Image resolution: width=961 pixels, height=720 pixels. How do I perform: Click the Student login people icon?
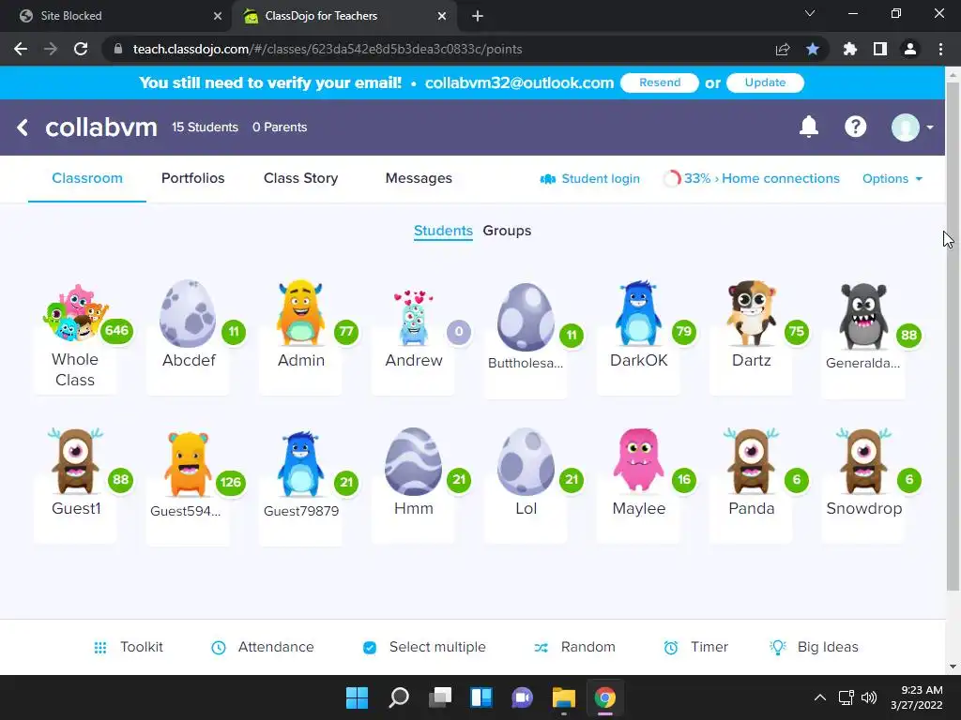tap(547, 179)
